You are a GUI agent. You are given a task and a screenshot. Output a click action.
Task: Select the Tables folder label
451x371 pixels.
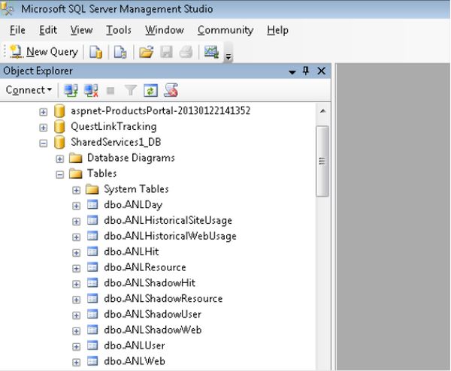[101, 173]
